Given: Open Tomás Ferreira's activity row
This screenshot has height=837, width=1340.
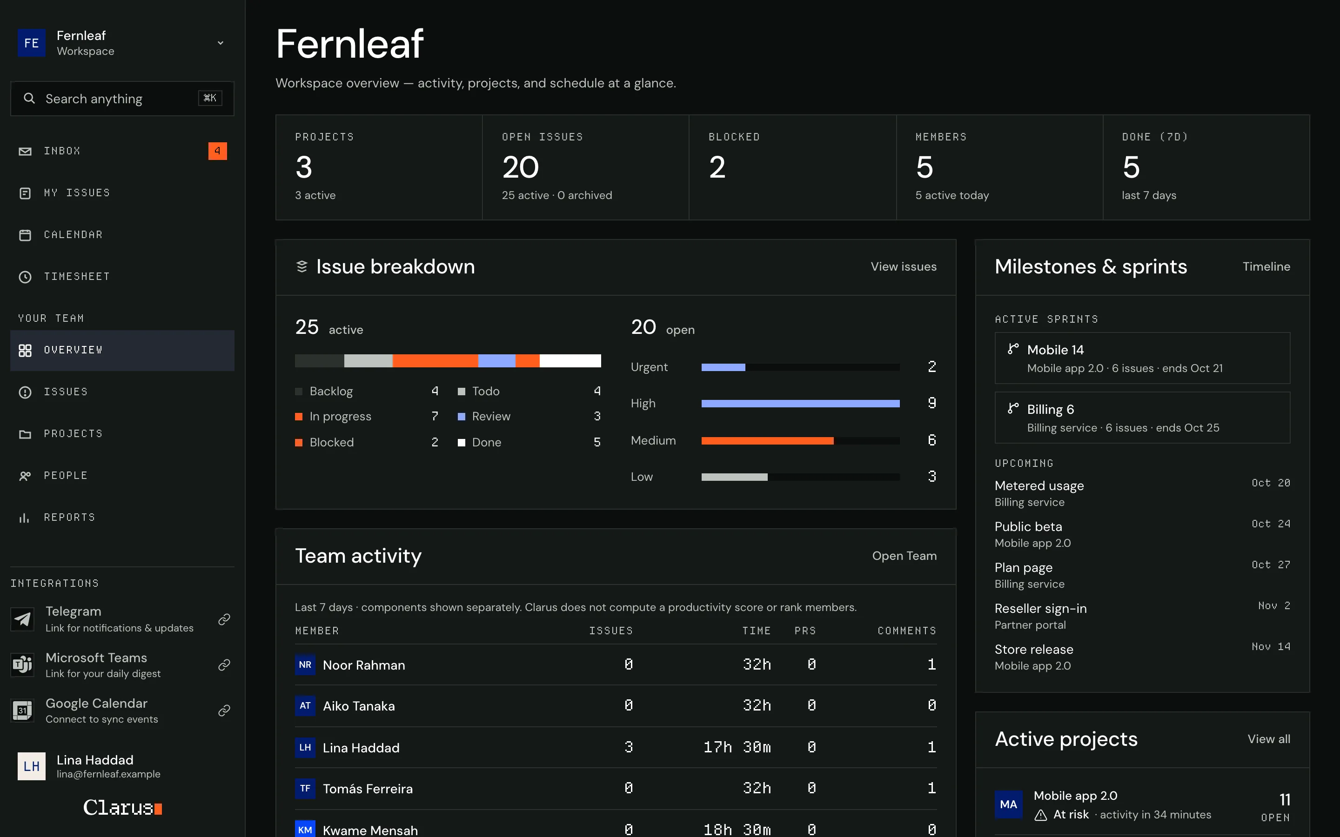Looking at the screenshot, I should (x=616, y=789).
